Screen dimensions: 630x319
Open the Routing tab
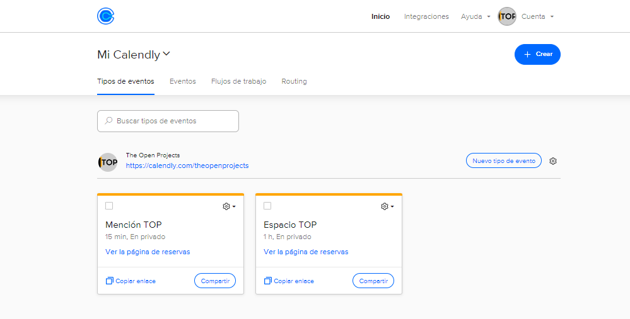coord(294,81)
